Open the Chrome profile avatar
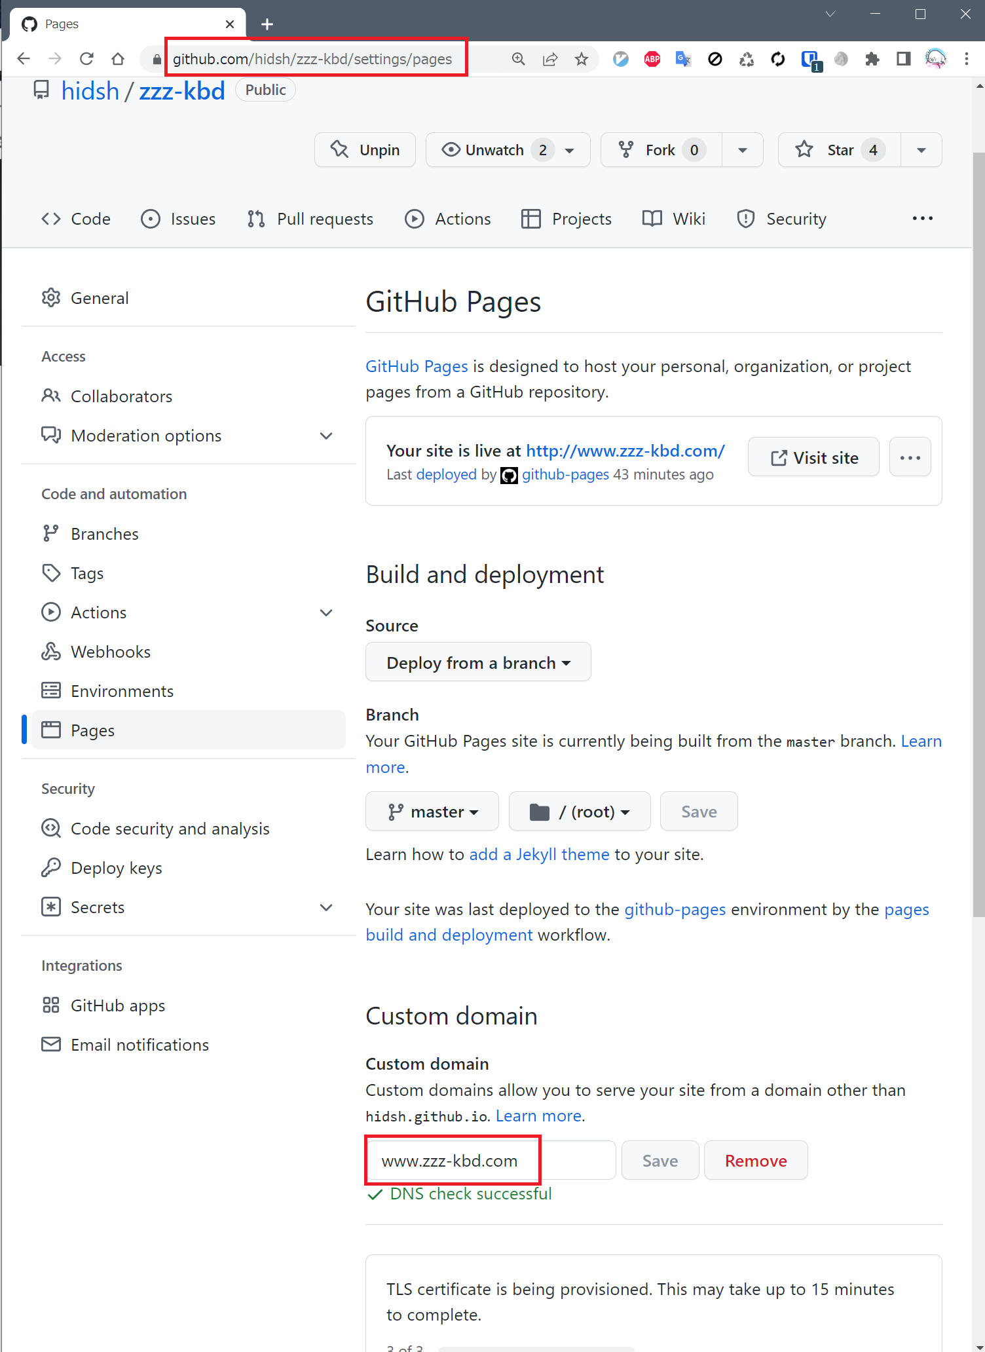The image size is (985, 1352). 935,59
